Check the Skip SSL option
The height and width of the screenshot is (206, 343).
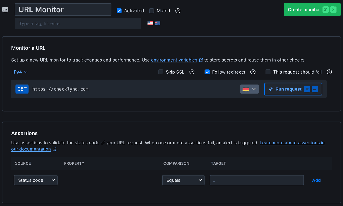coord(161,72)
